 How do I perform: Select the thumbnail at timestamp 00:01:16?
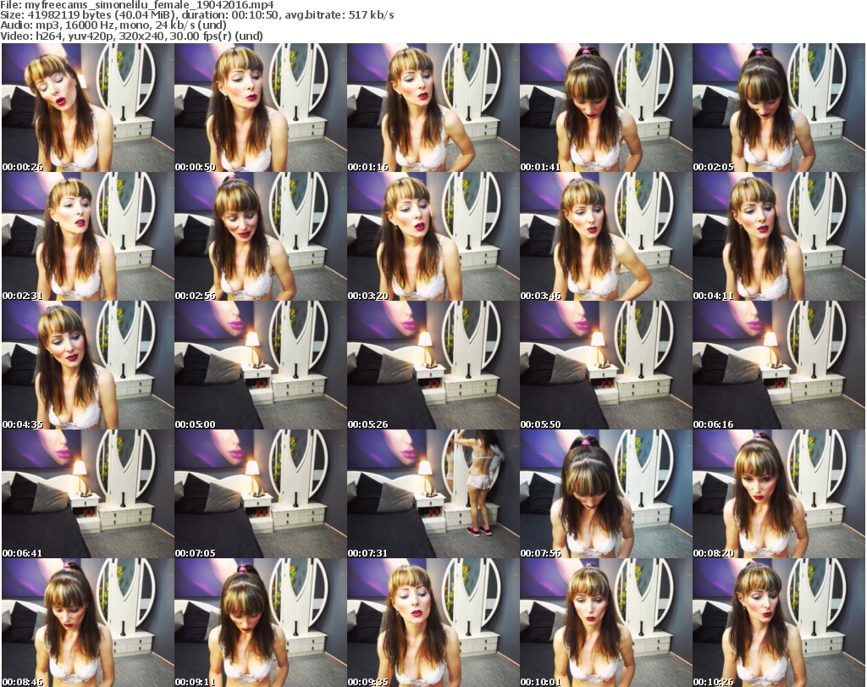pyautogui.click(x=433, y=108)
